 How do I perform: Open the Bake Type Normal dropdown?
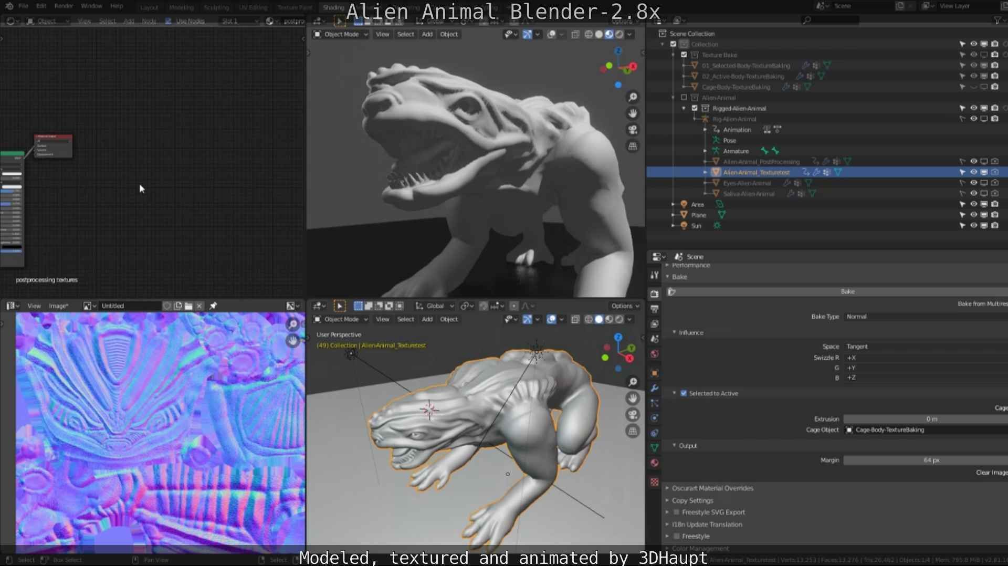[x=925, y=317]
